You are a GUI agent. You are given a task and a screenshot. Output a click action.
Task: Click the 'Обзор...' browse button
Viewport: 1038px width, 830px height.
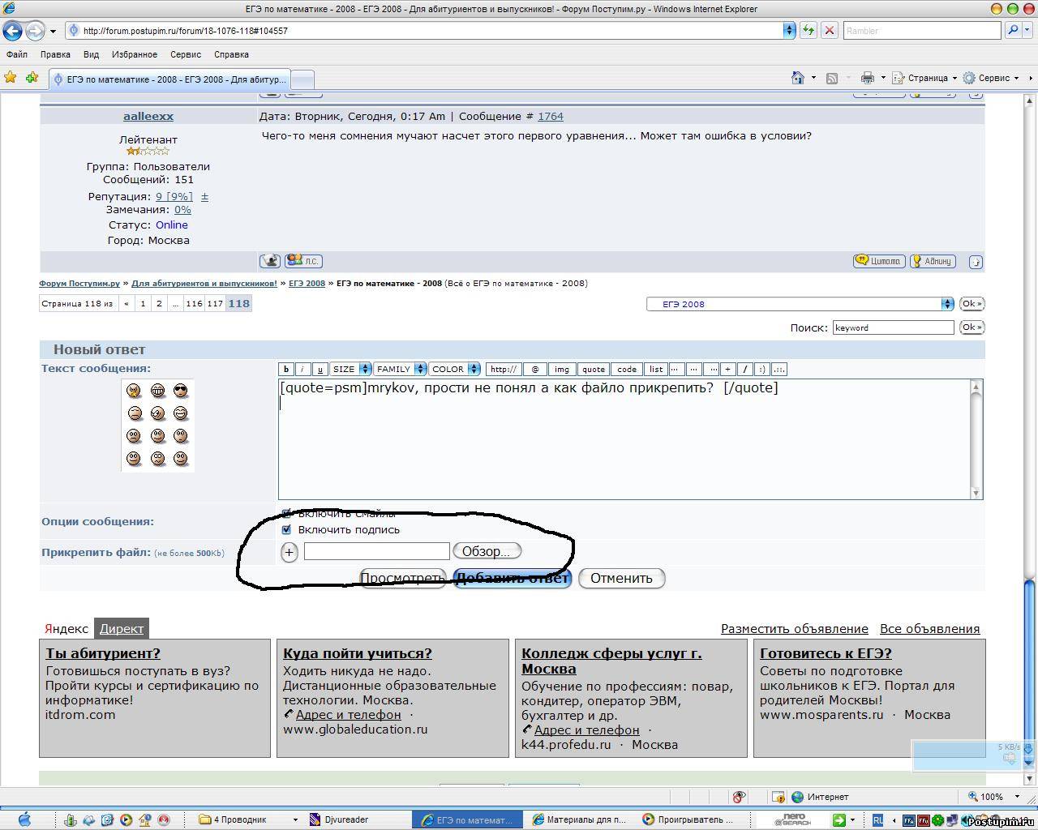486,551
